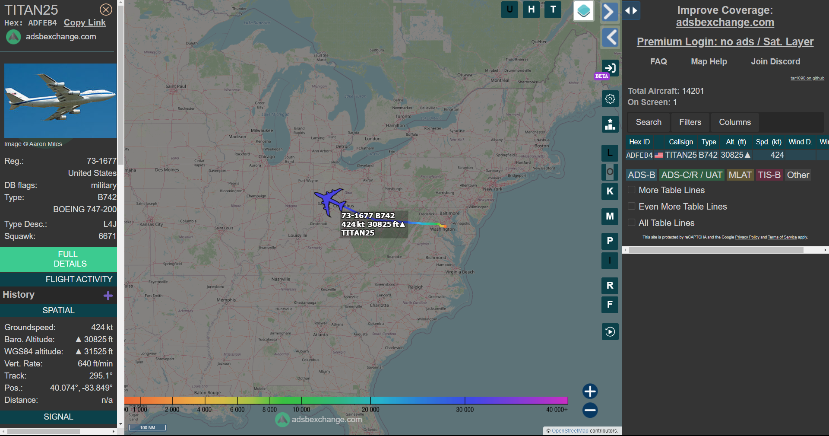Click the K map option button
Screen dimensions: 829x436
pos(610,191)
